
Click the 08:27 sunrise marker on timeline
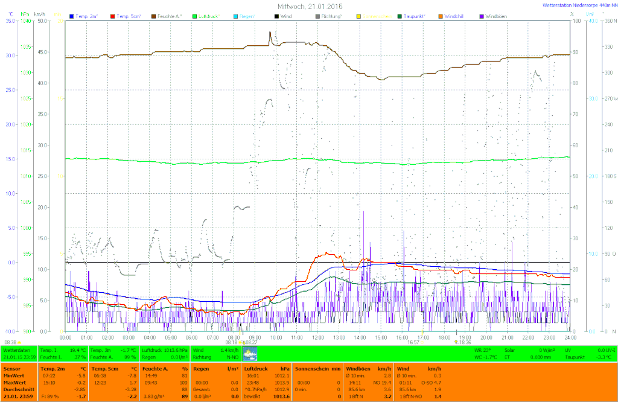pyautogui.click(x=250, y=342)
